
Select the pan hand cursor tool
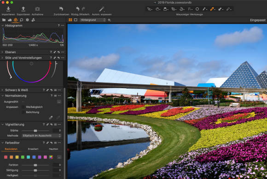pyautogui.click(x=158, y=9)
